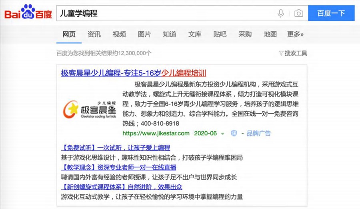Click the verification badge icon beside date
Viewport: 360px width, 209px height.
click(x=234, y=133)
